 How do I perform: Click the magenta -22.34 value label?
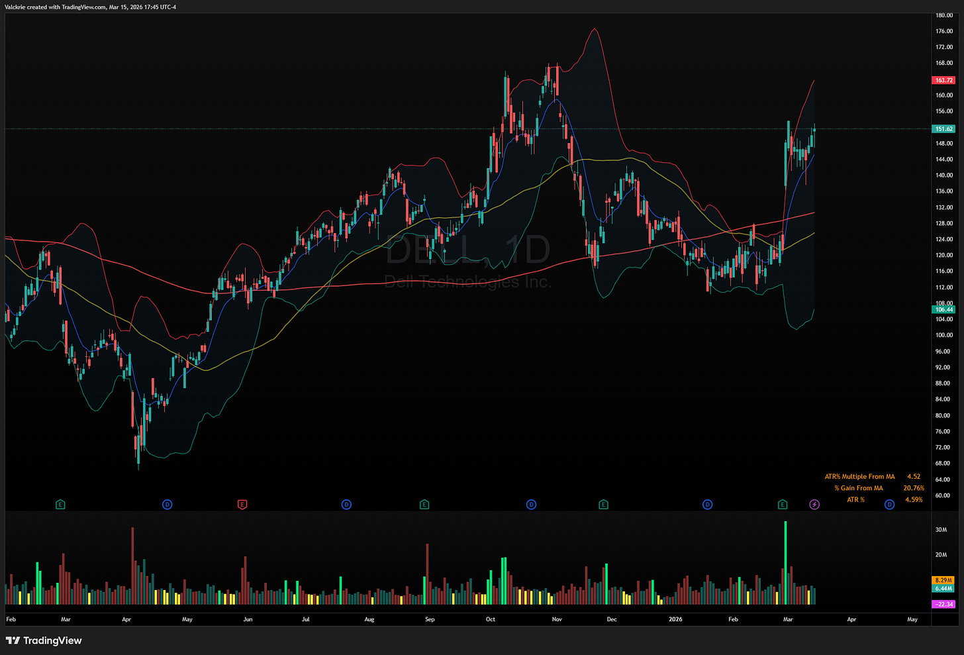tap(943, 604)
